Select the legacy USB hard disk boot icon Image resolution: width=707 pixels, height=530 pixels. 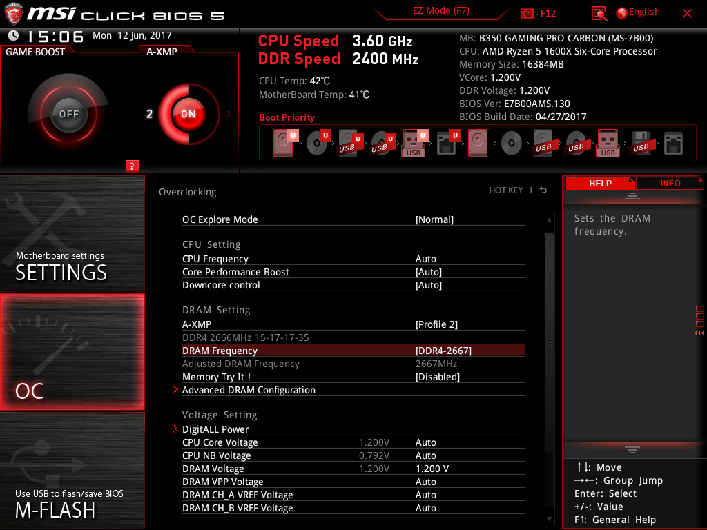point(544,143)
